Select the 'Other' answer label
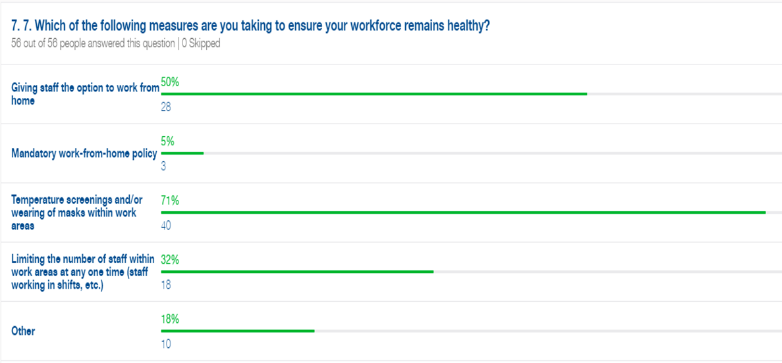The image size is (782, 363). point(23,331)
